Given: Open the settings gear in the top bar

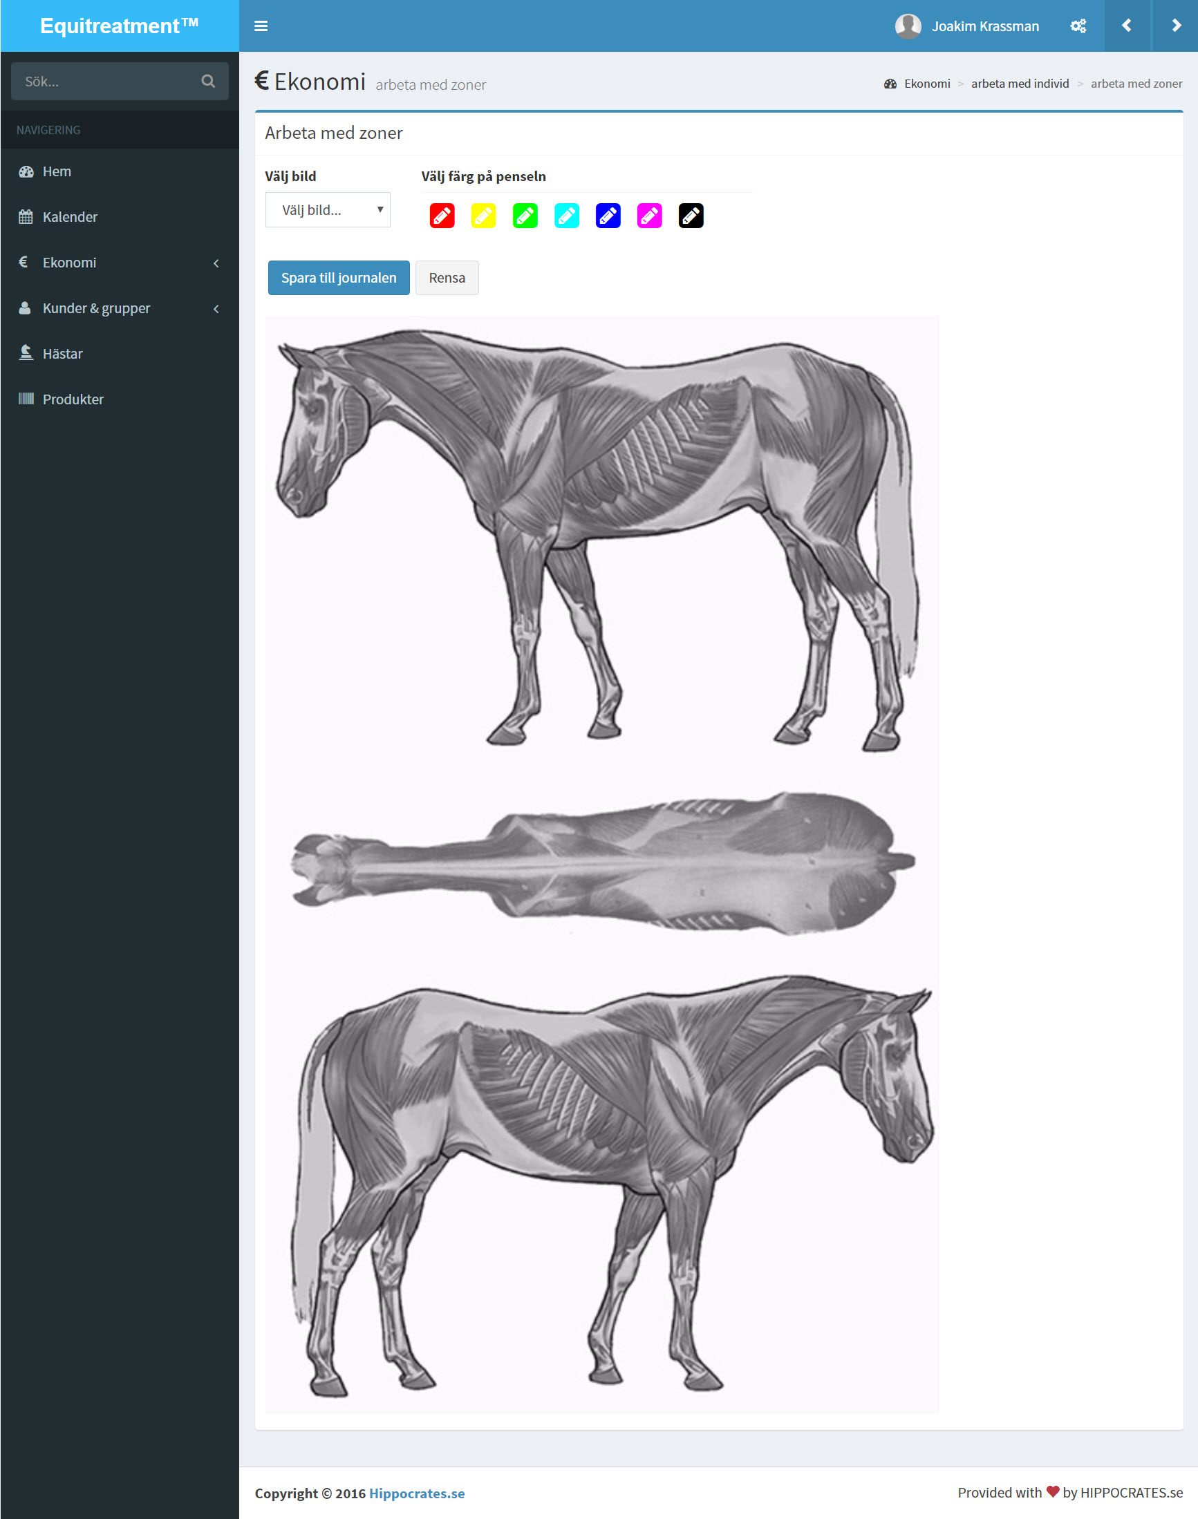Looking at the screenshot, I should coord(1078,26).
